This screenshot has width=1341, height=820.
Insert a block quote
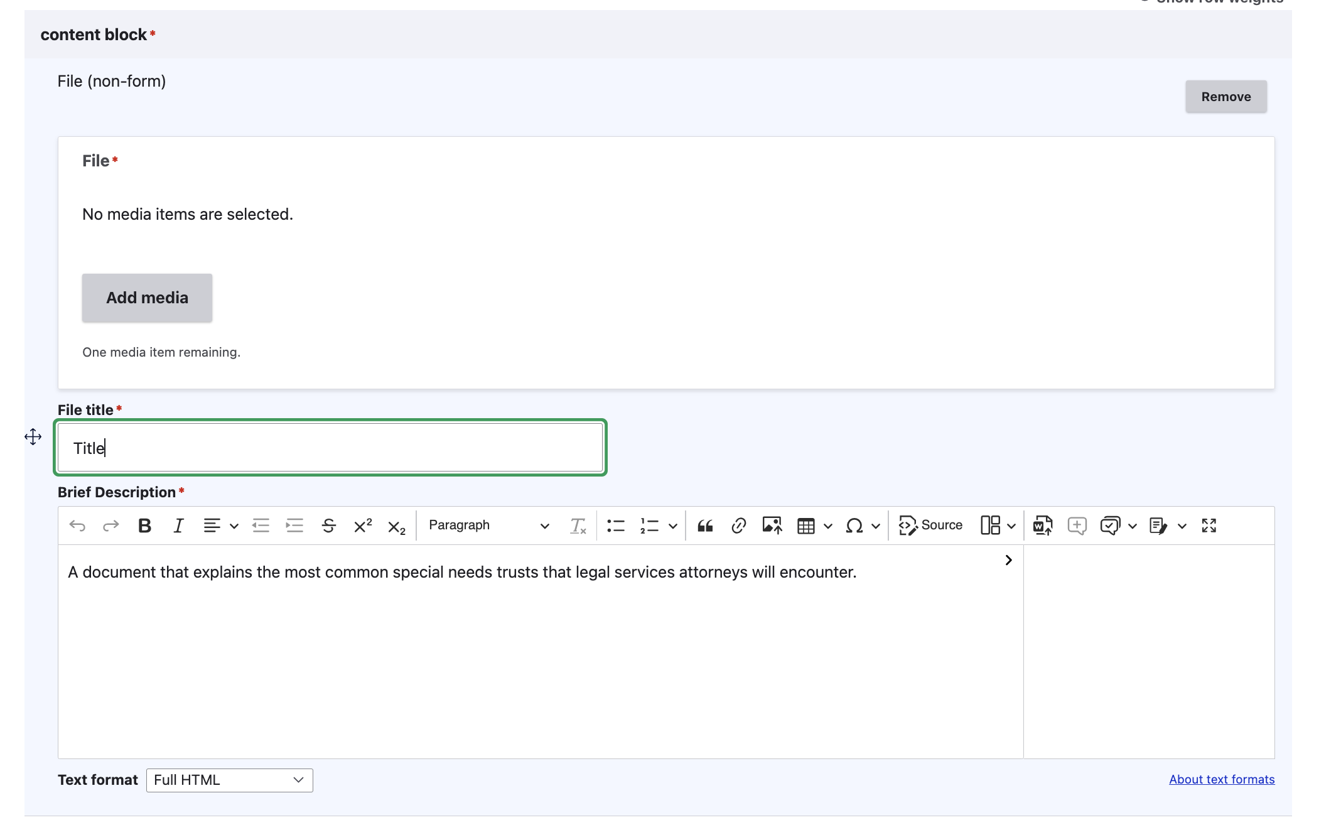(705, 526)
